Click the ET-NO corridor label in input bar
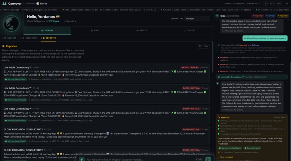291x161 pixels. click(x=199, y=160)
